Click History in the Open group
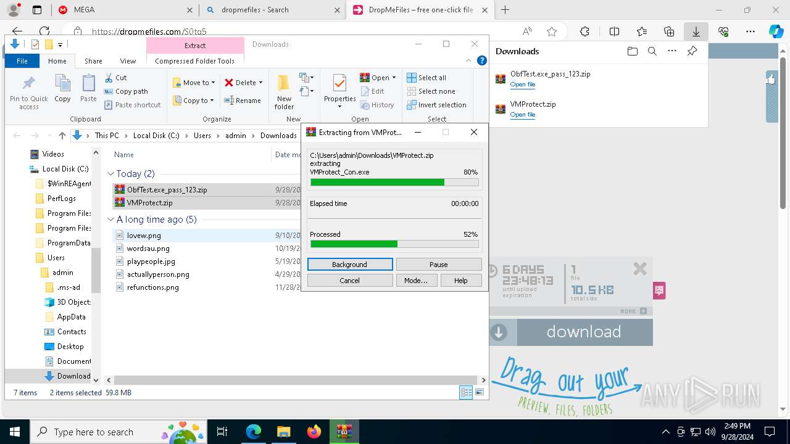 377,105
